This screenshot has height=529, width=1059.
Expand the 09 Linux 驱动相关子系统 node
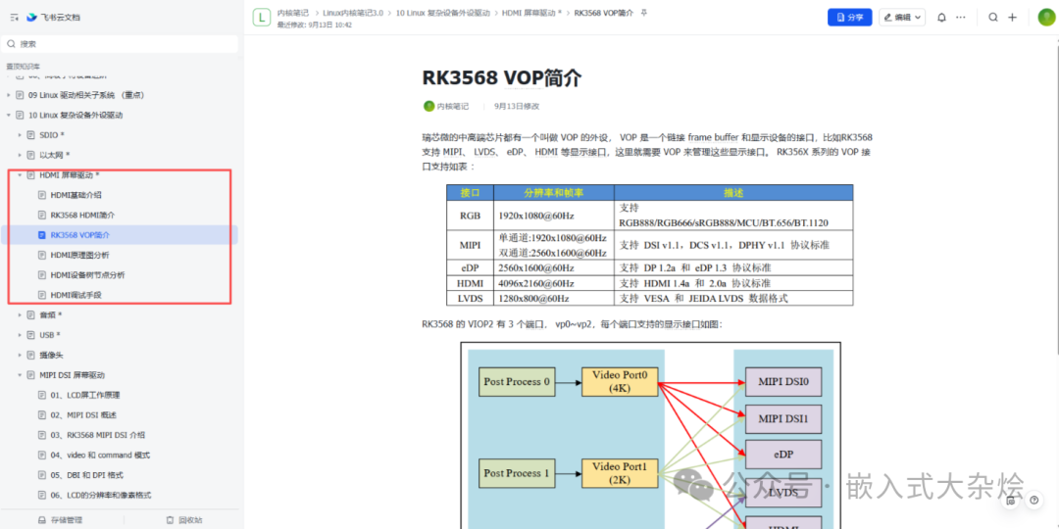[x=9, y=95]
